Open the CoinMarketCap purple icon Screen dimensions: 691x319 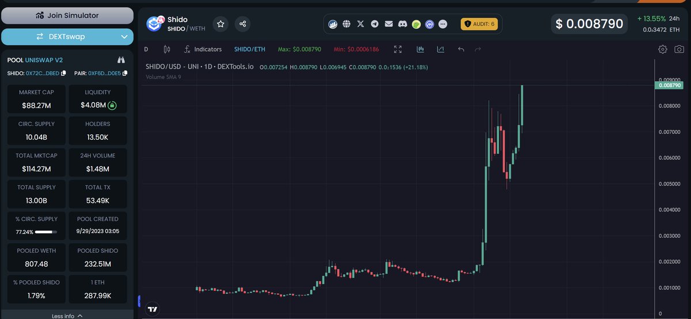click(430, 24)
